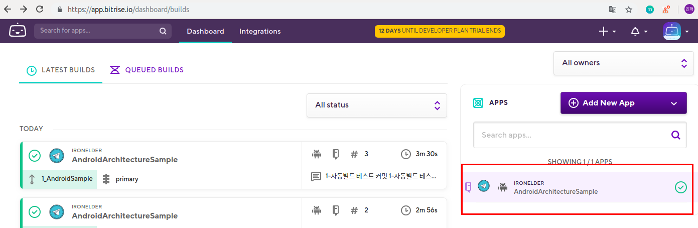Click the workflow icon beside primary

click(x=106, y=179)
